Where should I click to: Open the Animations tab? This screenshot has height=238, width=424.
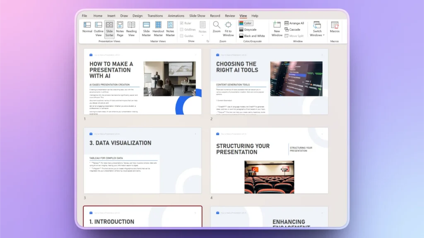tap(176, 16)
